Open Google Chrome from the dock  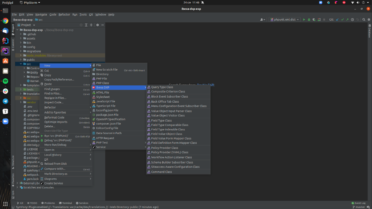[5, 21]
